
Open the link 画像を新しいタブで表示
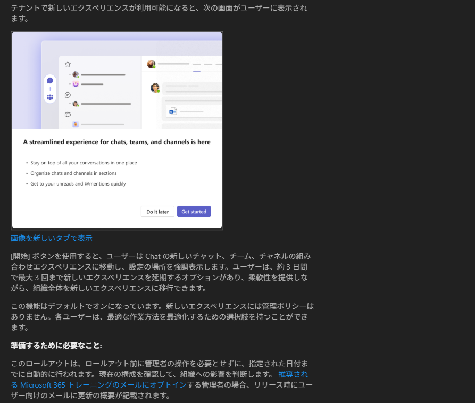coord(52,238)
